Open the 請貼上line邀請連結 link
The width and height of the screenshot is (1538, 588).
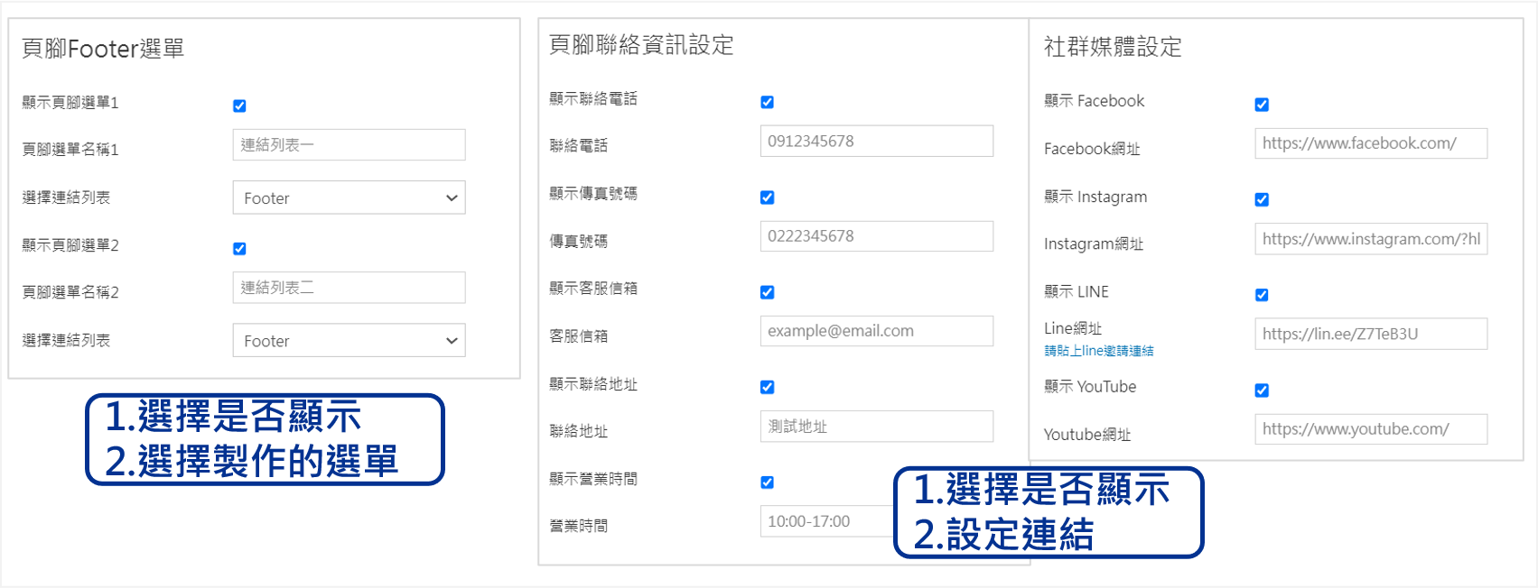(1098, 351)
